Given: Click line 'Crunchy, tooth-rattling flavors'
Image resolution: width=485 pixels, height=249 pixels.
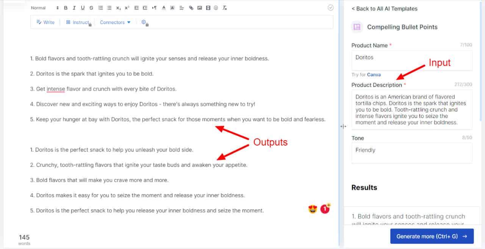Looking at the screenshot, I should coord(139,165).
